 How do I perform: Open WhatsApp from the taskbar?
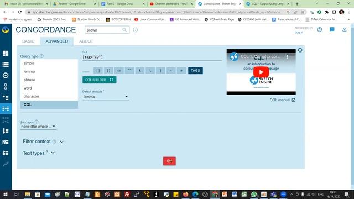[x=254, y=194]
